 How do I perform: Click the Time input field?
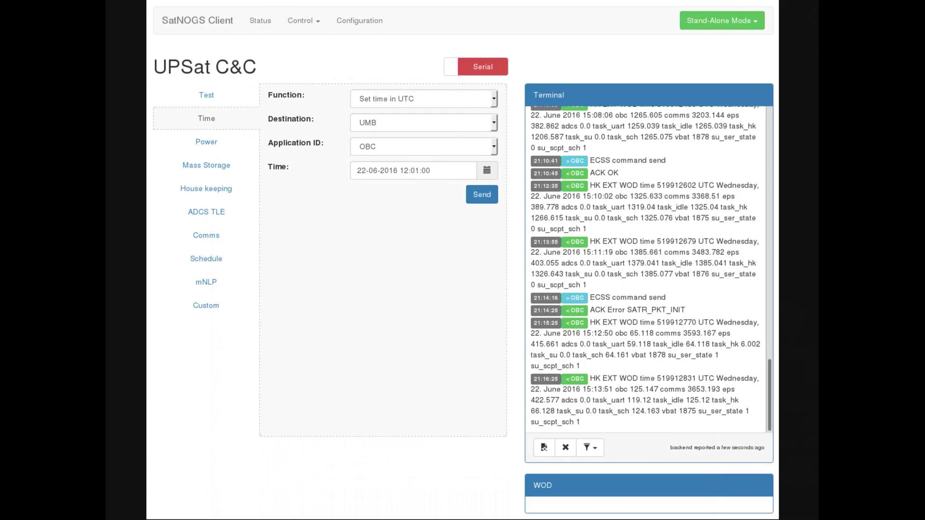coord(413,170)
